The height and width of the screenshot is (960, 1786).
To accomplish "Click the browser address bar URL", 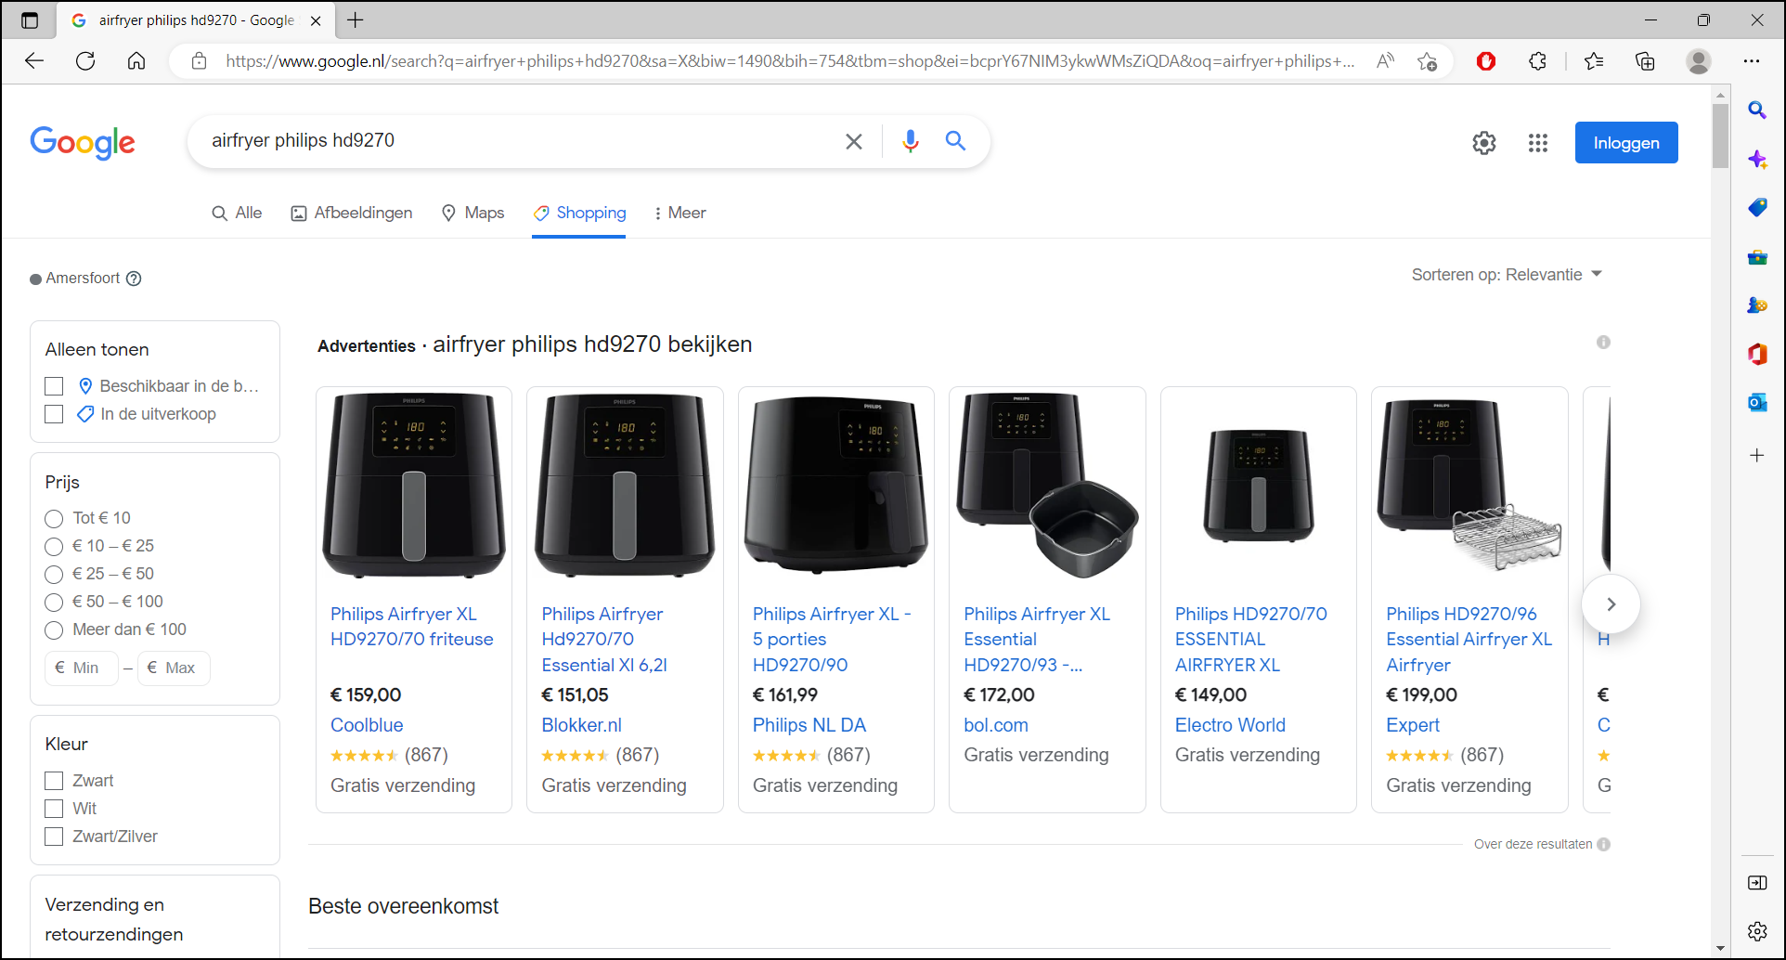I will pyautogui.click(x=789, y=61).
